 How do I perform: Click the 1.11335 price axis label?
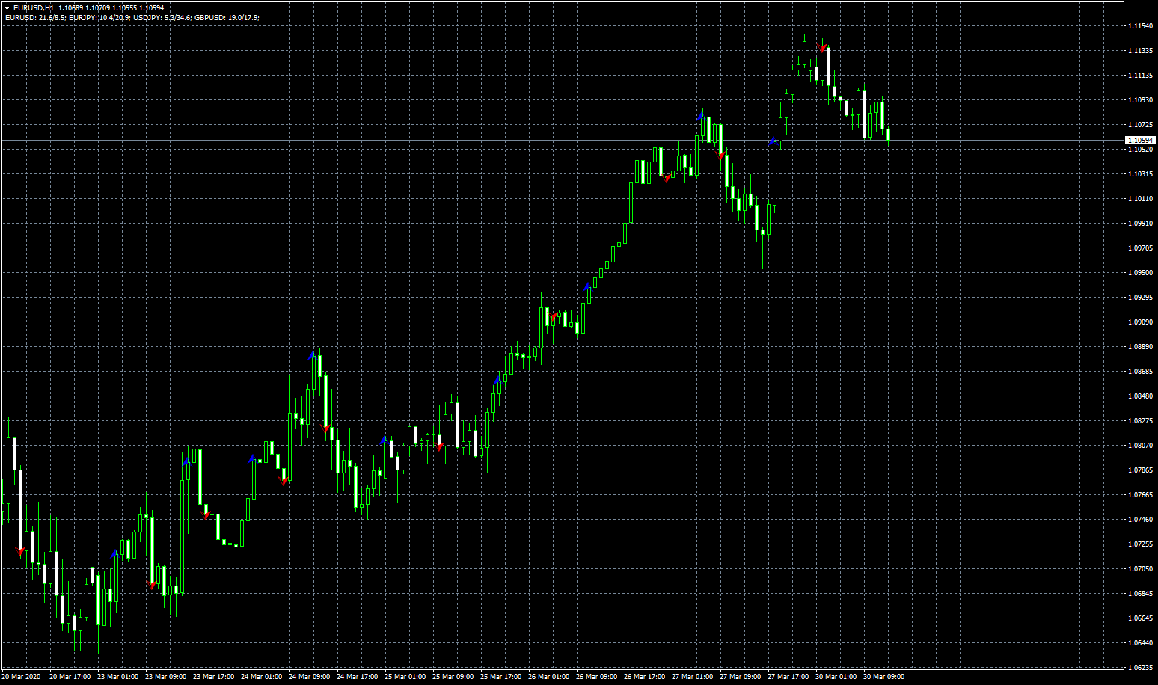(1140, 51)
